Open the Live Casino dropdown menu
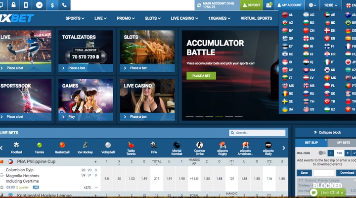The image size is (356, 198). pos(184,18)
